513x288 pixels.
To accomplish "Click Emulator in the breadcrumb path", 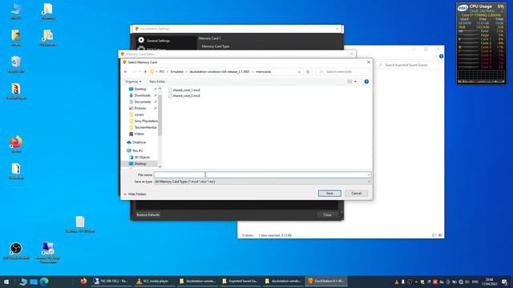I will (x=177, y=72).
